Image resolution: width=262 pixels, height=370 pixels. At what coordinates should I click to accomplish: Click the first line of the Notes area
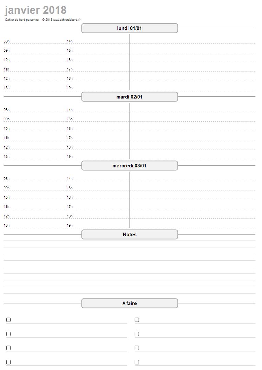click(x=129, y=244)
